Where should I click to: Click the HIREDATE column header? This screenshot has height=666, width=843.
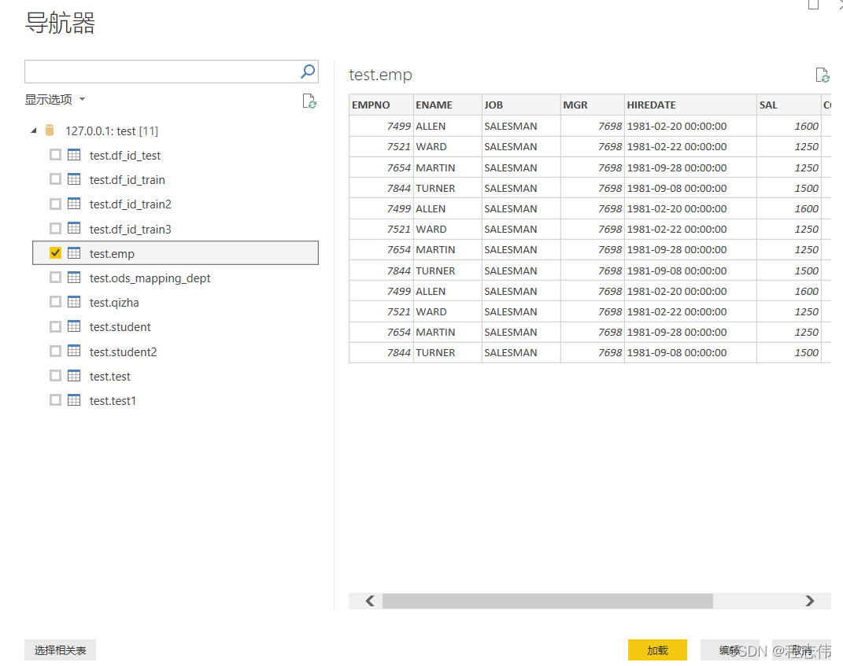690,105
